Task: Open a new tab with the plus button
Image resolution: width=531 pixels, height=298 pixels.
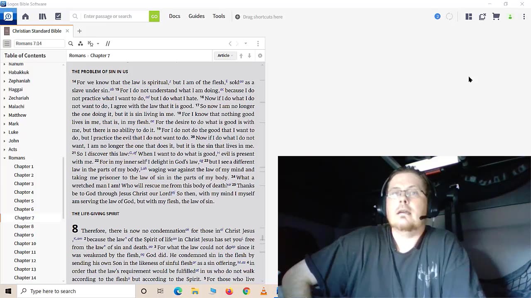Action: click(79, 31)
